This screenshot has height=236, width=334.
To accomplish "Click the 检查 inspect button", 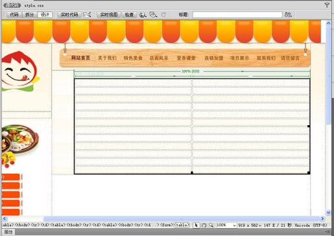I will pyautogui.click(x=129, y=15).
